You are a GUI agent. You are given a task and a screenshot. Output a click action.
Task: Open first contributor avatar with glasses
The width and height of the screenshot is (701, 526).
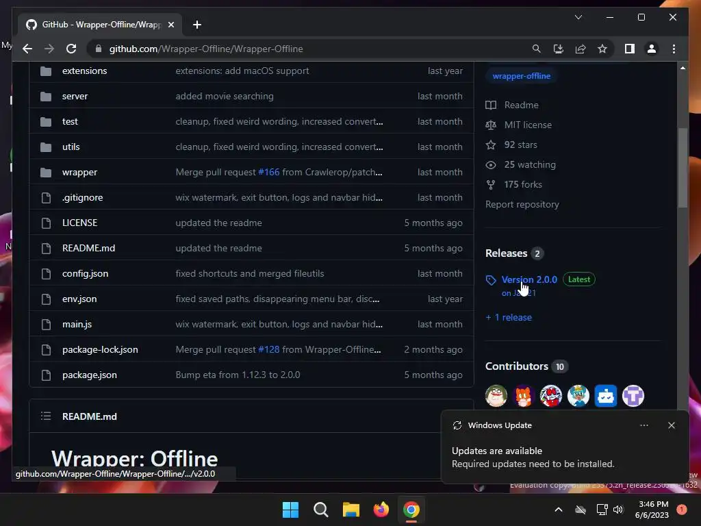click(496, 396)
